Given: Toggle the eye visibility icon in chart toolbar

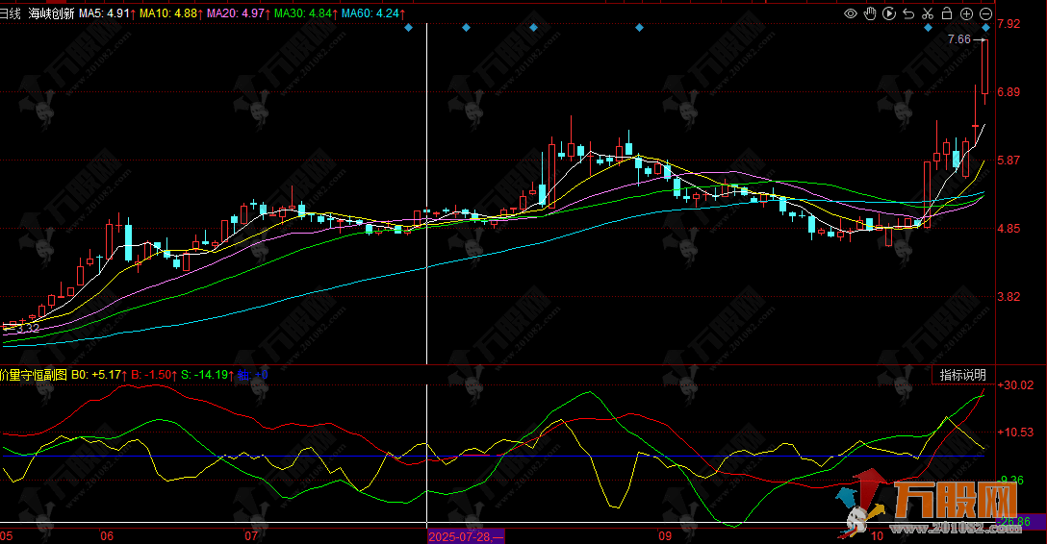Looking at the screenshot, I should click(x=850, y=13).
